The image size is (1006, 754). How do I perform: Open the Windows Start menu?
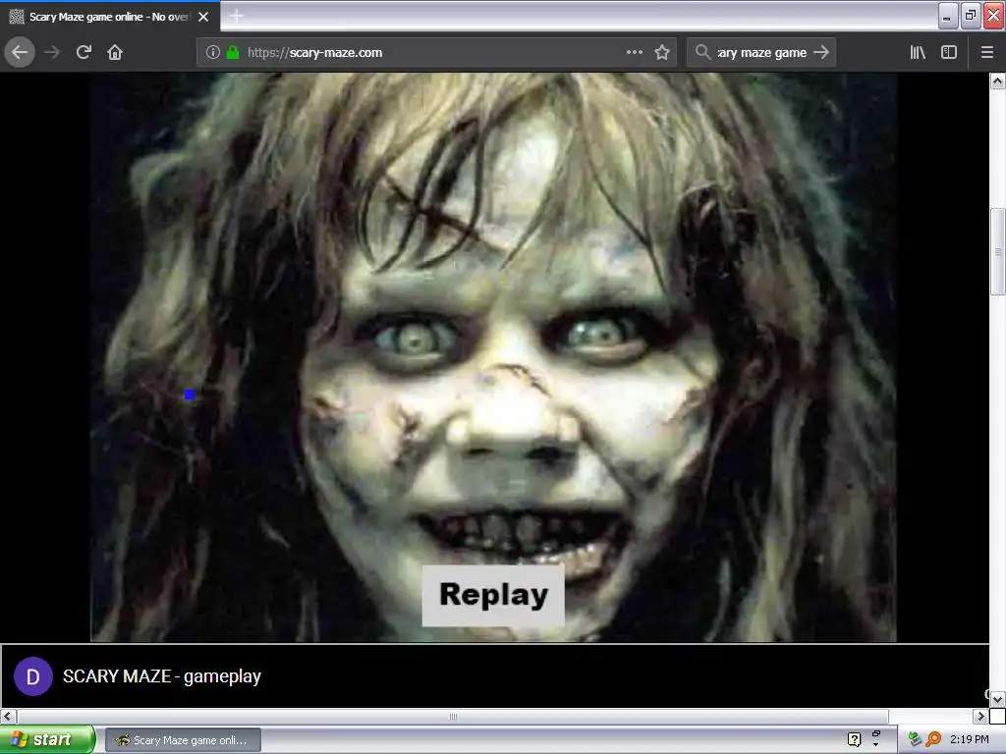pos(47,739)
